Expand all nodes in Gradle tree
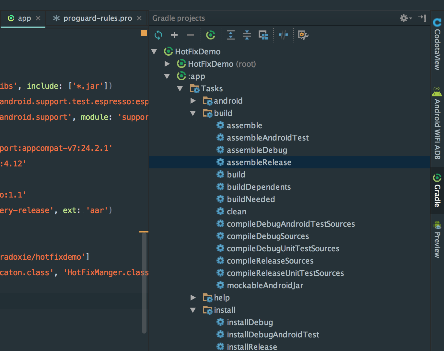This screenshot has width=444, height=351. tap(231, 35)
